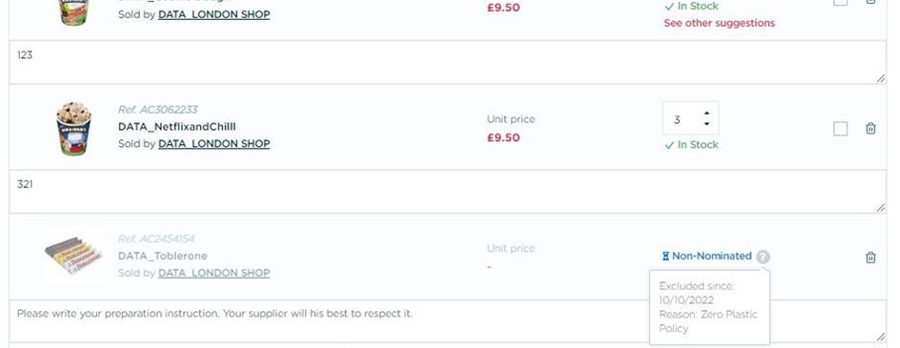This screenshot has width=900, height=348.
Task: Click the hourglass icon next to Non-Nominated
Action: pyautogui.click(x=665, y=256)
